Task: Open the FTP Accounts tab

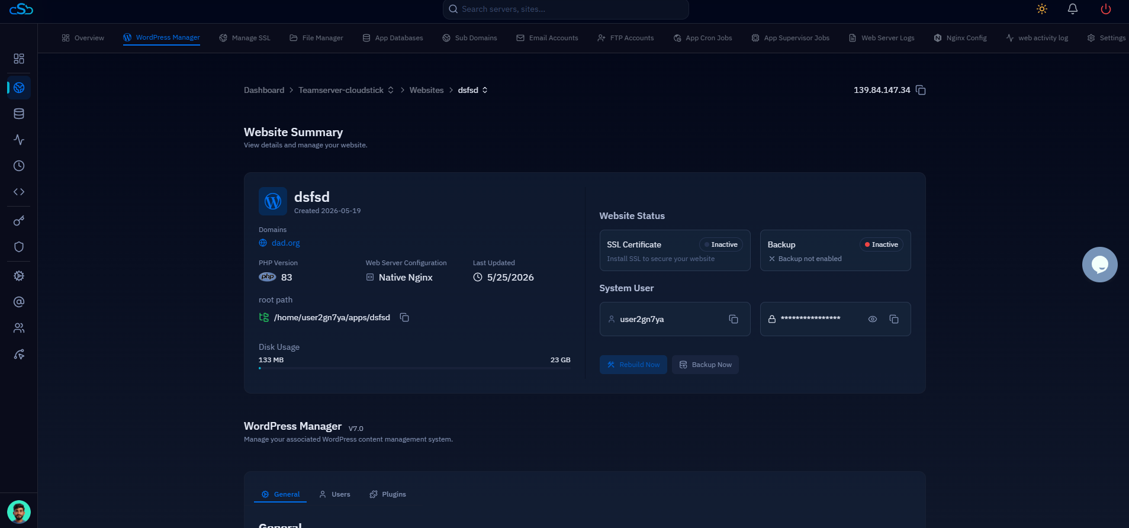Action: [x=626, y=38]
